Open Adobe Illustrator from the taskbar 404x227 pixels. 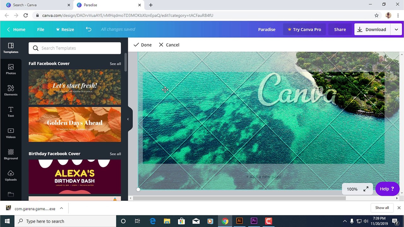[239, 221]
